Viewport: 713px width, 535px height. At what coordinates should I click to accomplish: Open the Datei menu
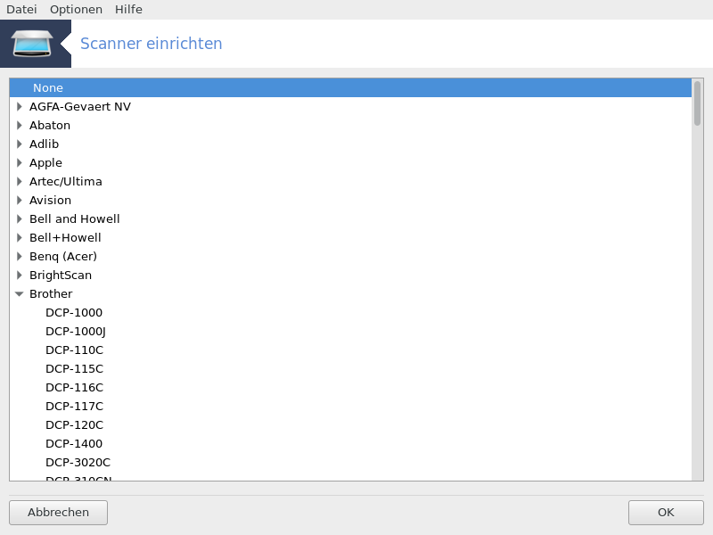(x=21, y=10)
